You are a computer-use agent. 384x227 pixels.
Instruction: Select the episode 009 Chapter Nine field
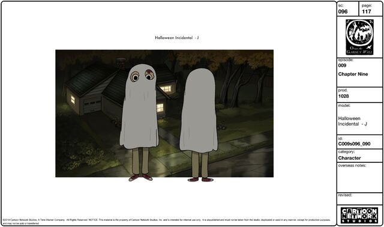coord(359,72)
